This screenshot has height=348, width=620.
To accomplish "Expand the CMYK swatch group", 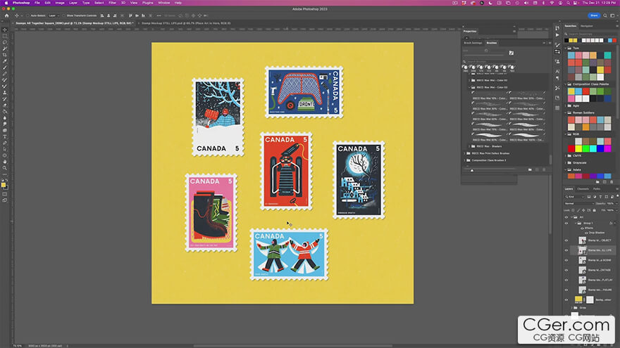I will tap(566, 155).
